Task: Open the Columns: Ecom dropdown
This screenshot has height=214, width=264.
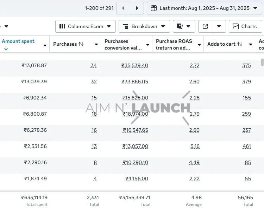Action: tap(86, 26)
